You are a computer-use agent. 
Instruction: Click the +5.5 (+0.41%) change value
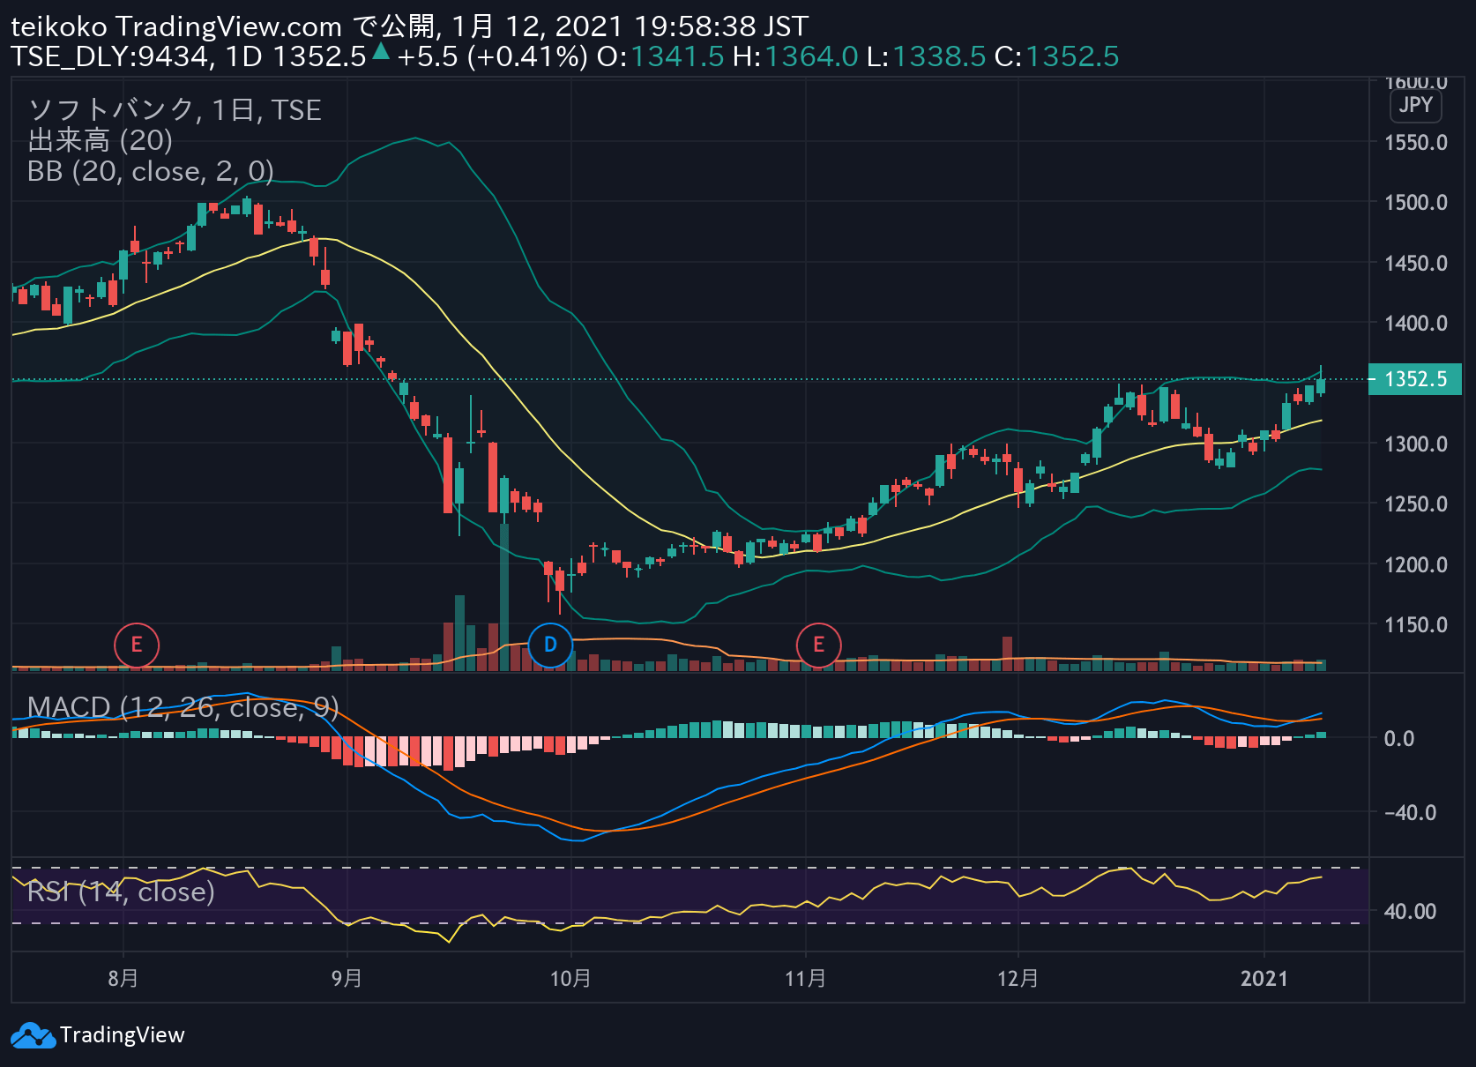(492, 56)
